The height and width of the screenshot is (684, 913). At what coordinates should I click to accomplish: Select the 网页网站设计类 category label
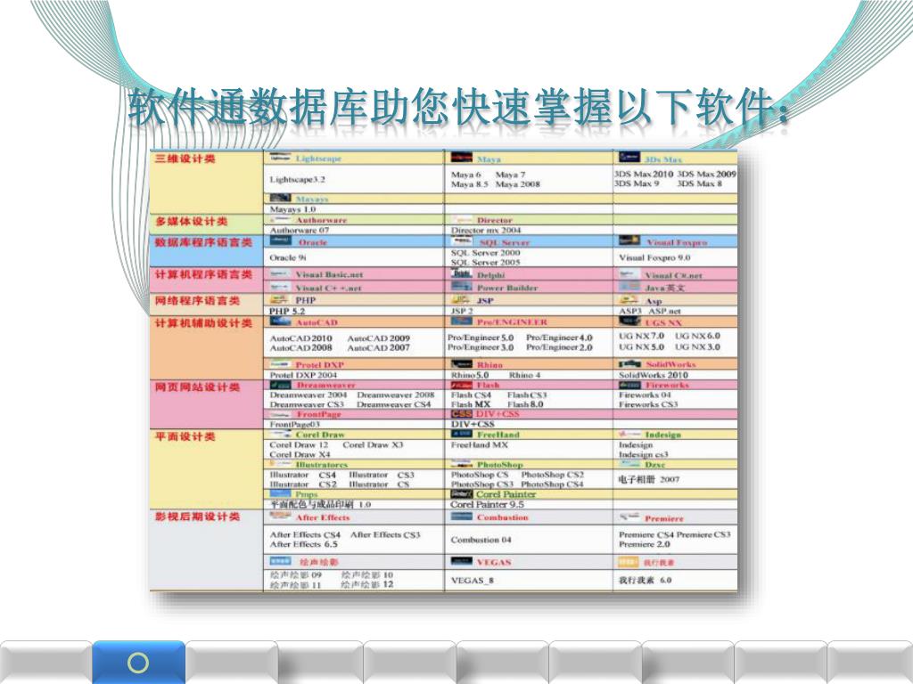197,387
